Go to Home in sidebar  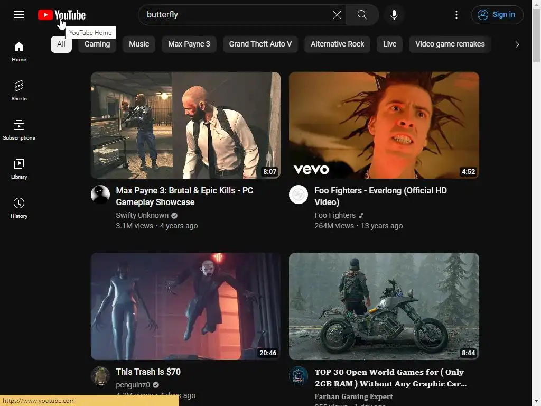point(19,51)
